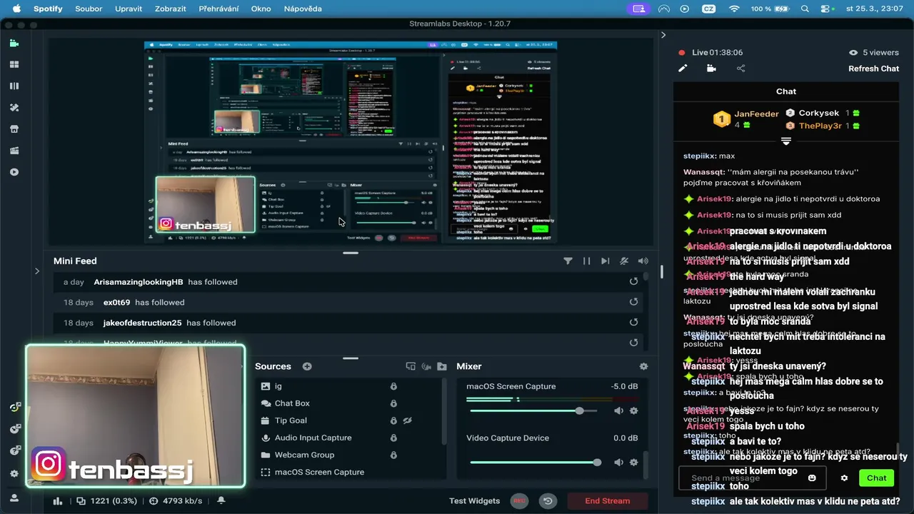
Task: Open the performance stats bar chart icon
Action: tap(58, 501)
